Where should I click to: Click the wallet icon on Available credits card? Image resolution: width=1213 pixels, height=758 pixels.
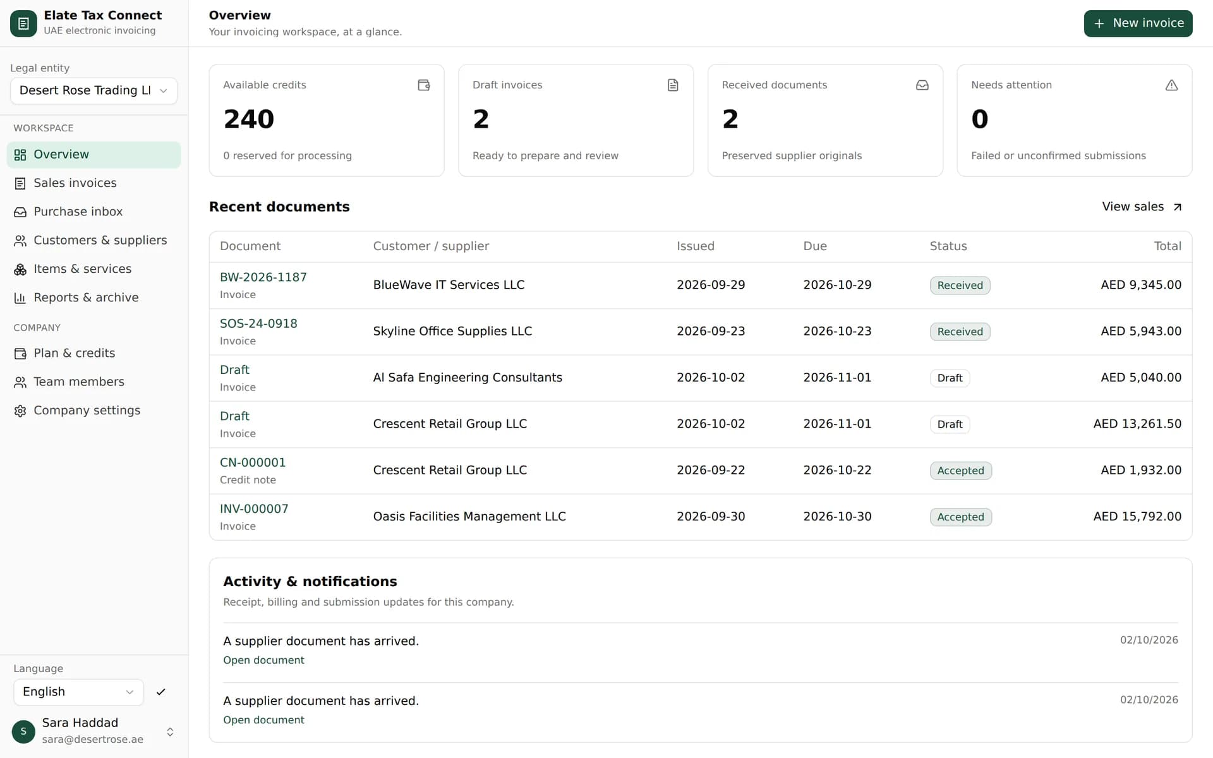pyautogui.click(x=424, y=85)
